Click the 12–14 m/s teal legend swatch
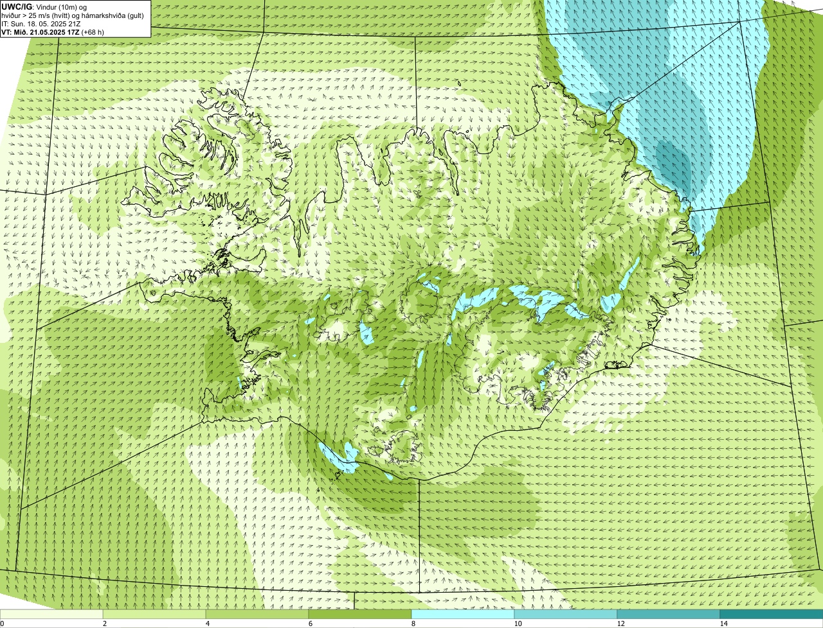The image size is (823, 628). pos(669,614)
